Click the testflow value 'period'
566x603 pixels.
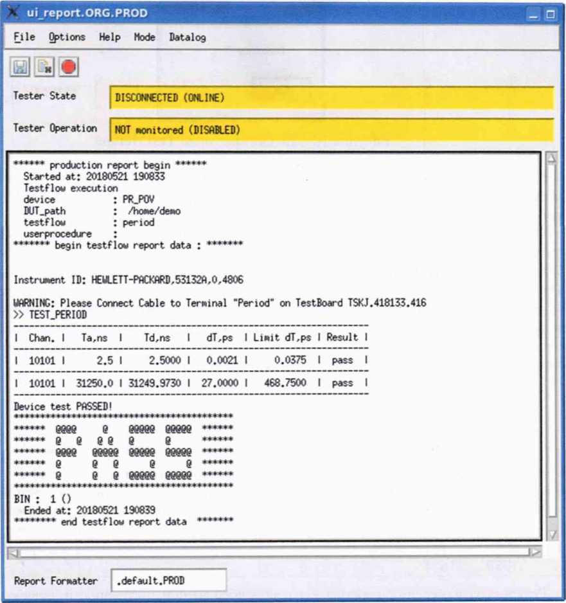click(x=138, y=222)
